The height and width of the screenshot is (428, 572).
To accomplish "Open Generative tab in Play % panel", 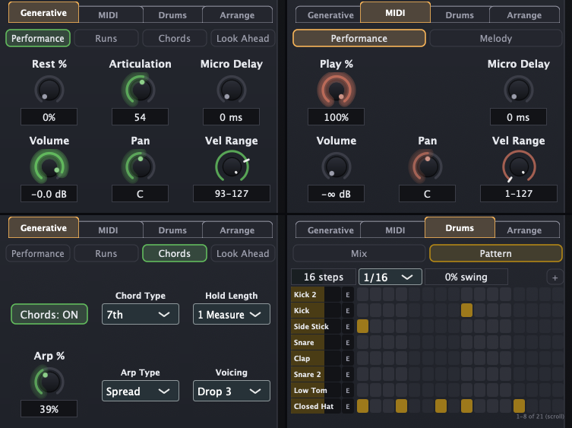I will pyautogui.click(x=328, y=15).
